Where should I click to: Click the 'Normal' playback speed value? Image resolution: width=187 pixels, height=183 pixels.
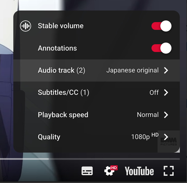pyautogui.click(x=148, y=115)
